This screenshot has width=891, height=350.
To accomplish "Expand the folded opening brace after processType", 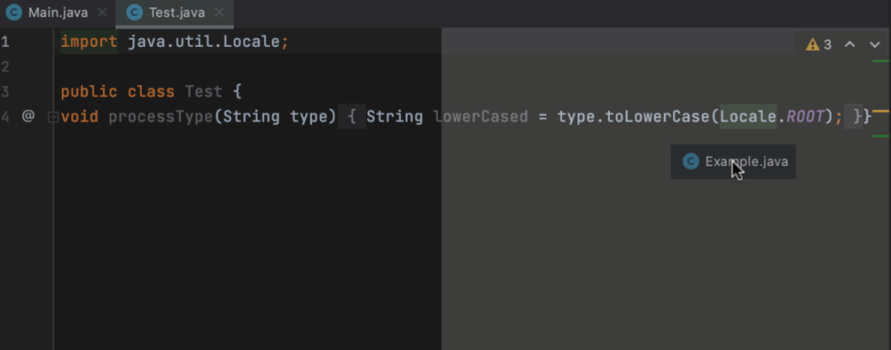I will click(351, 116).
